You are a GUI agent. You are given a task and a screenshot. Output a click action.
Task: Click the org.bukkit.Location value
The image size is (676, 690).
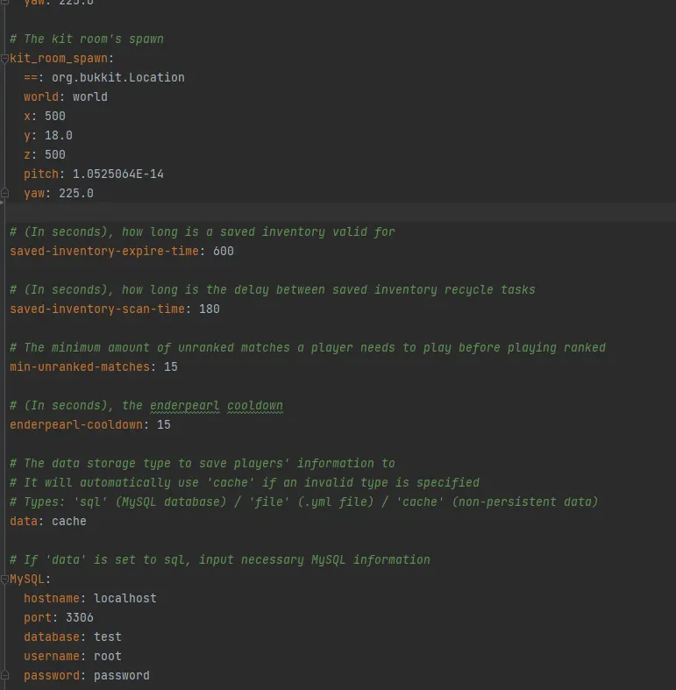tap(117, 78)
